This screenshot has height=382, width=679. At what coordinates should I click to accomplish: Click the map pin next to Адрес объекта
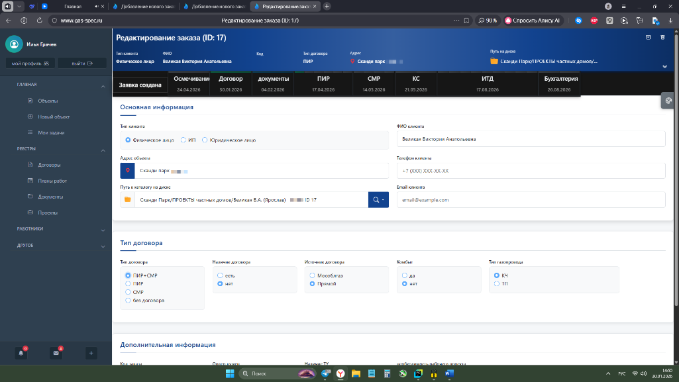click(x=127, y=171)
